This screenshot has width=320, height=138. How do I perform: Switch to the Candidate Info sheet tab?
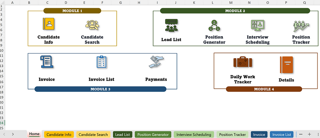point(59,134)
